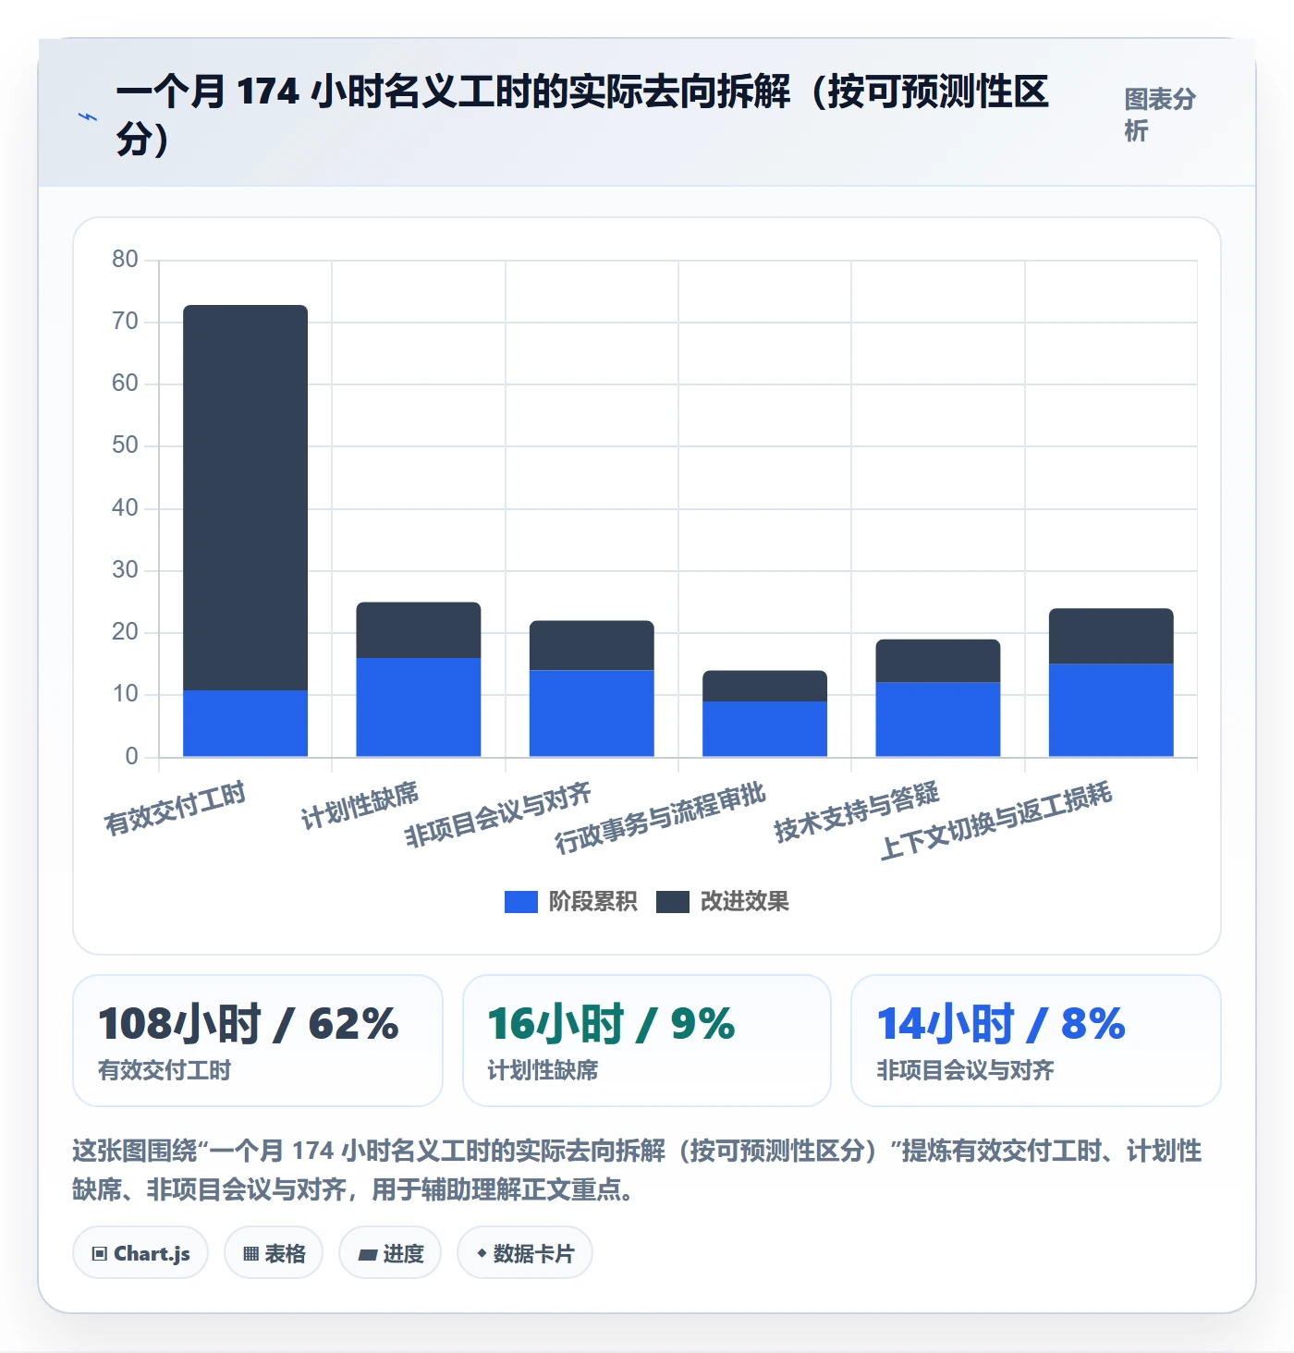Toggle the 改进效果 legend dark swatch
1294x1353 pixels.
(x=673, y=902)
